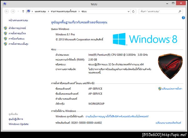Open recent locations dropdown arrow
Image resolution: width=188 pixels, height=138 pixels.
tap(18, 11)
